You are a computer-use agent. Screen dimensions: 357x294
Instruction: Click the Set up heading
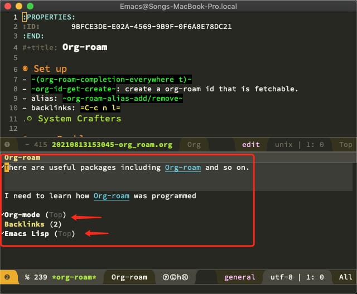[50, 68]
